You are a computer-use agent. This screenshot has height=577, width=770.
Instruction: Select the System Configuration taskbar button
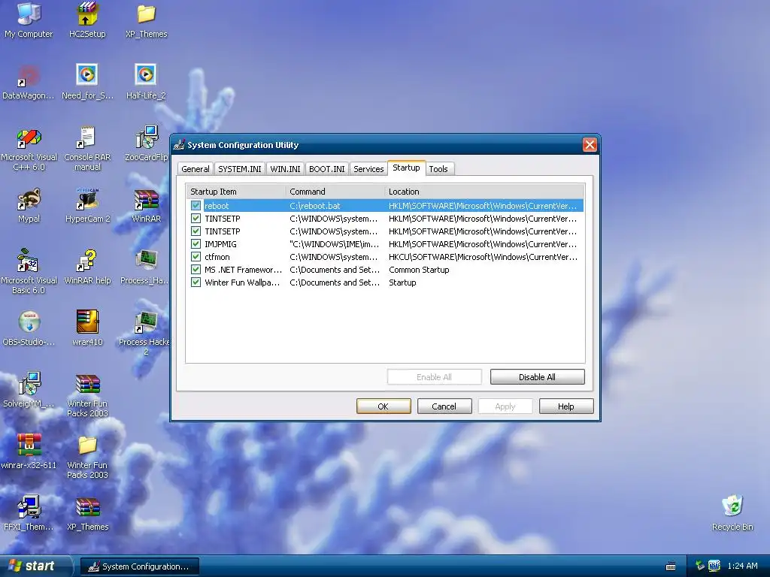click(139, 566)
